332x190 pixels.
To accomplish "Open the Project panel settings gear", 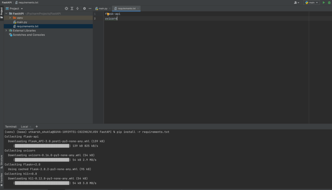I will 84,8.
